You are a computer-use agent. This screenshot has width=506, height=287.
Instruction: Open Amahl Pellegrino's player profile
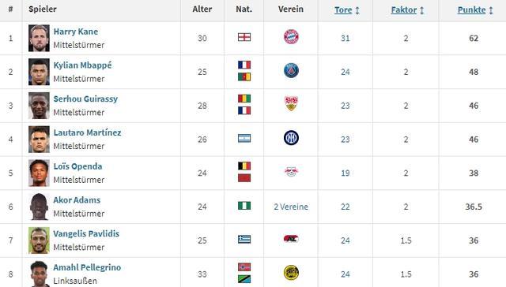click(x=87, y=267)
